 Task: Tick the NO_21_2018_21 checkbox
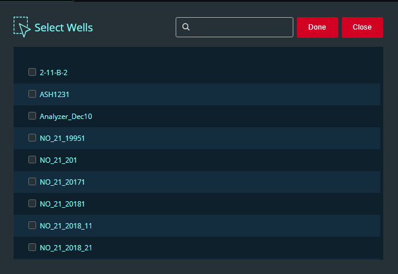click(33, 247)
